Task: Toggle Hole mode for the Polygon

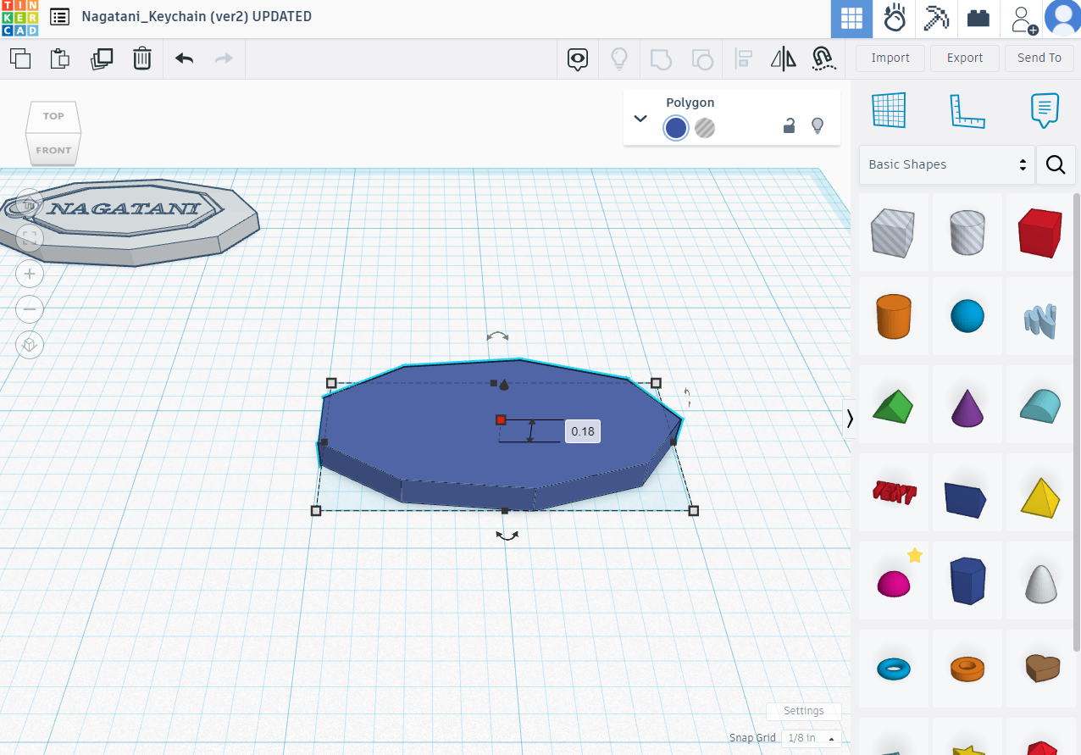Action: 704,128
